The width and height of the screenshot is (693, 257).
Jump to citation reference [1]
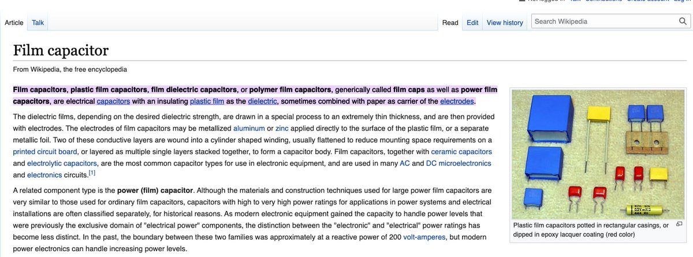[92, 173]
